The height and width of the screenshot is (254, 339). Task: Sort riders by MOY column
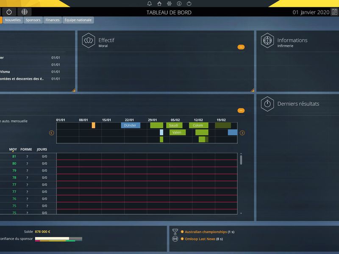pos(13,149)
